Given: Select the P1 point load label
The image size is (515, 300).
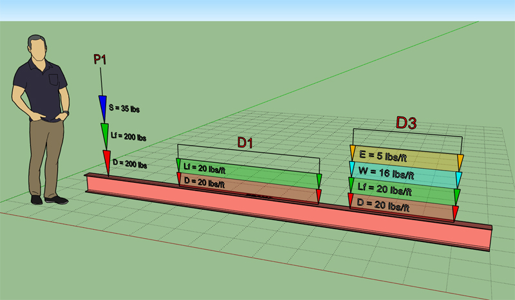Looking at the screenshot, I should pyautogui.click(x=100, y=59).
